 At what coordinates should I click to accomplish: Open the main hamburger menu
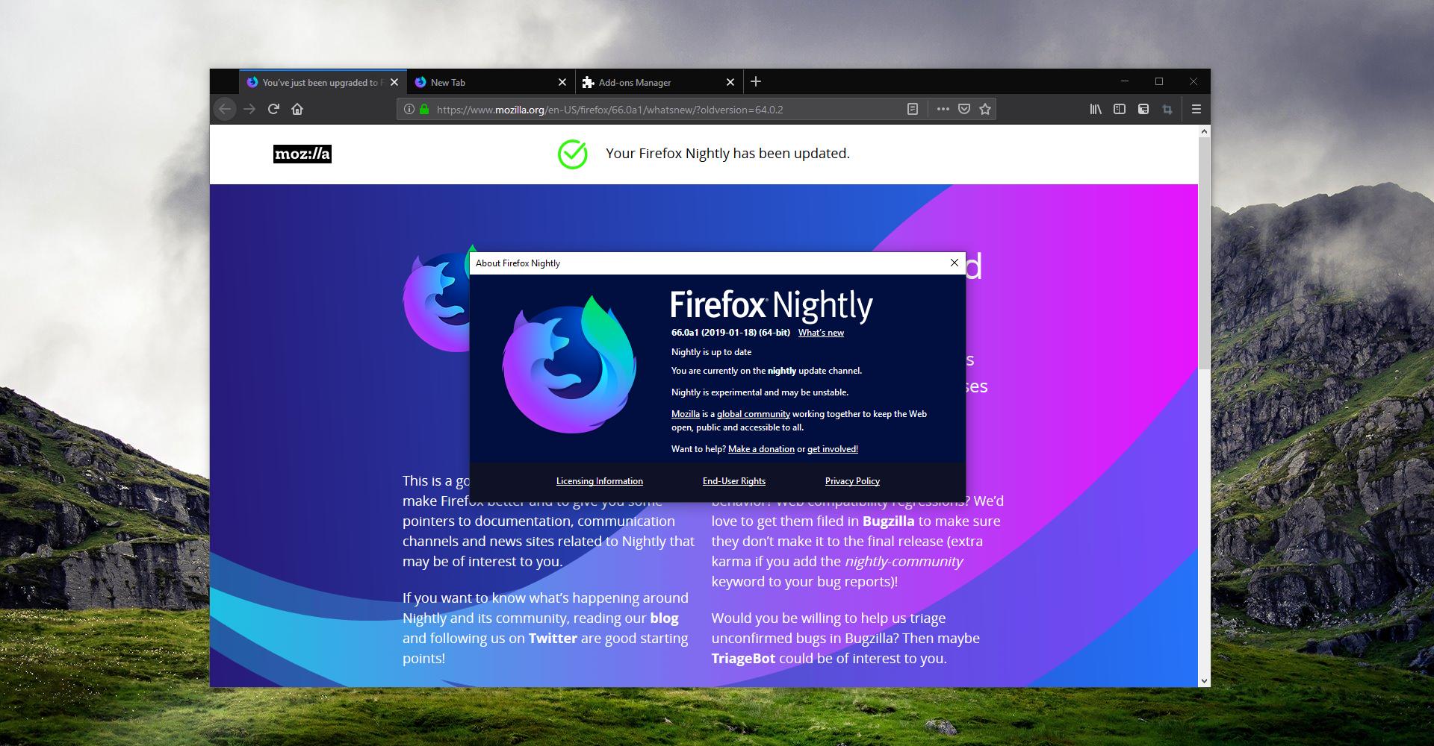pyautogui.click(x=1196, y=109)
